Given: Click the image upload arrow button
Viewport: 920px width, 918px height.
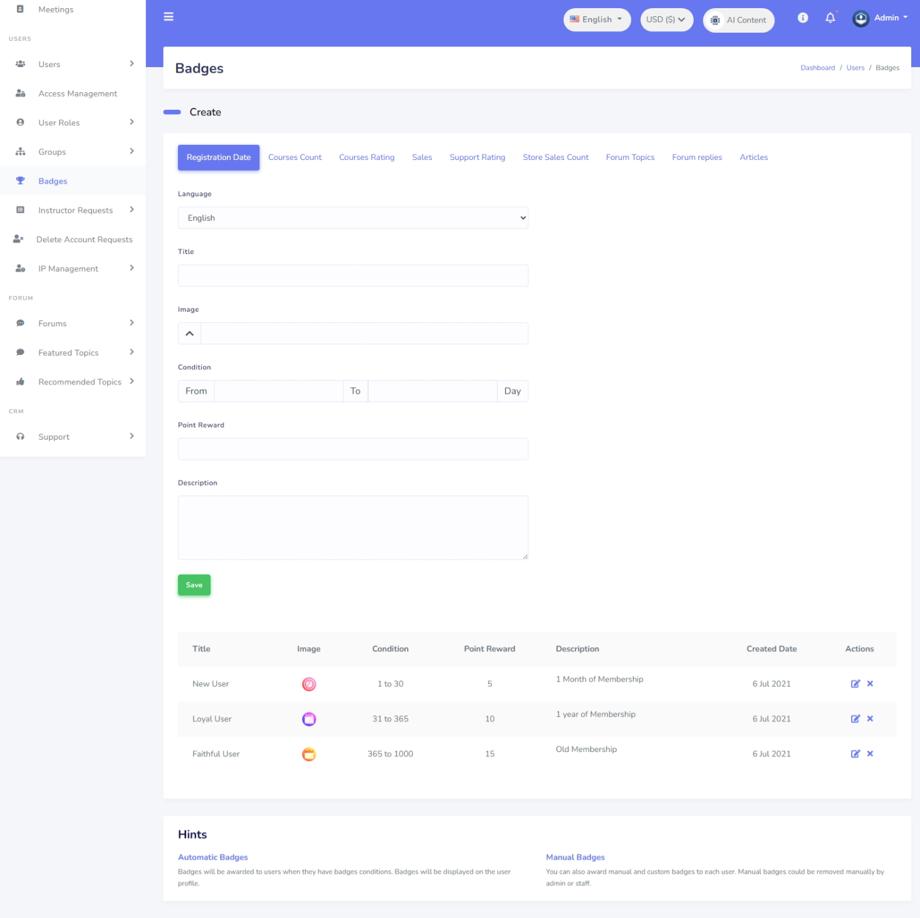Looking at the screenshot, I should (x=189, y=334).
